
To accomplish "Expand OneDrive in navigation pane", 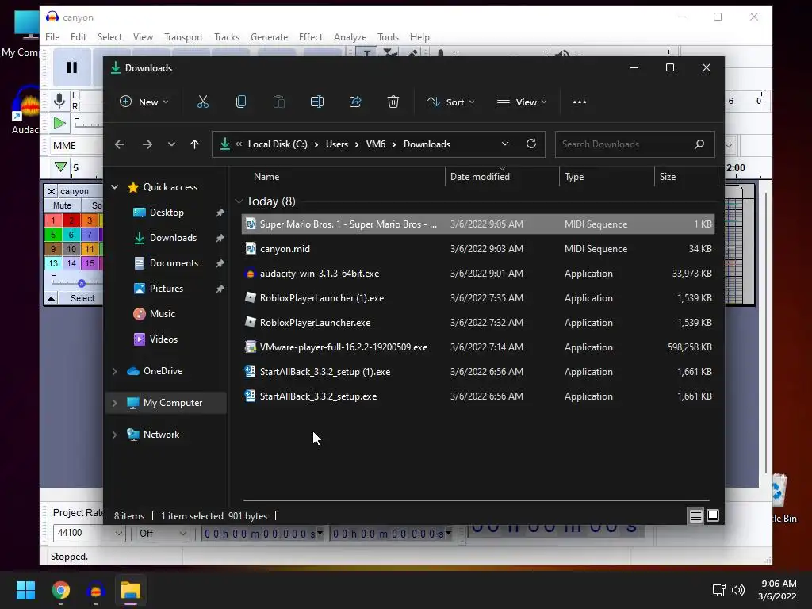I will [x=115, y=371].
